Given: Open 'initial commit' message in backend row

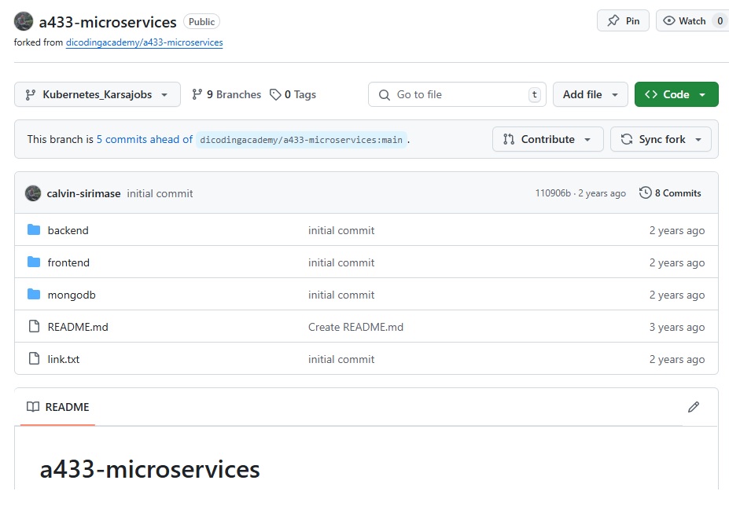Looking at the screenshot, I should [341, 230].
